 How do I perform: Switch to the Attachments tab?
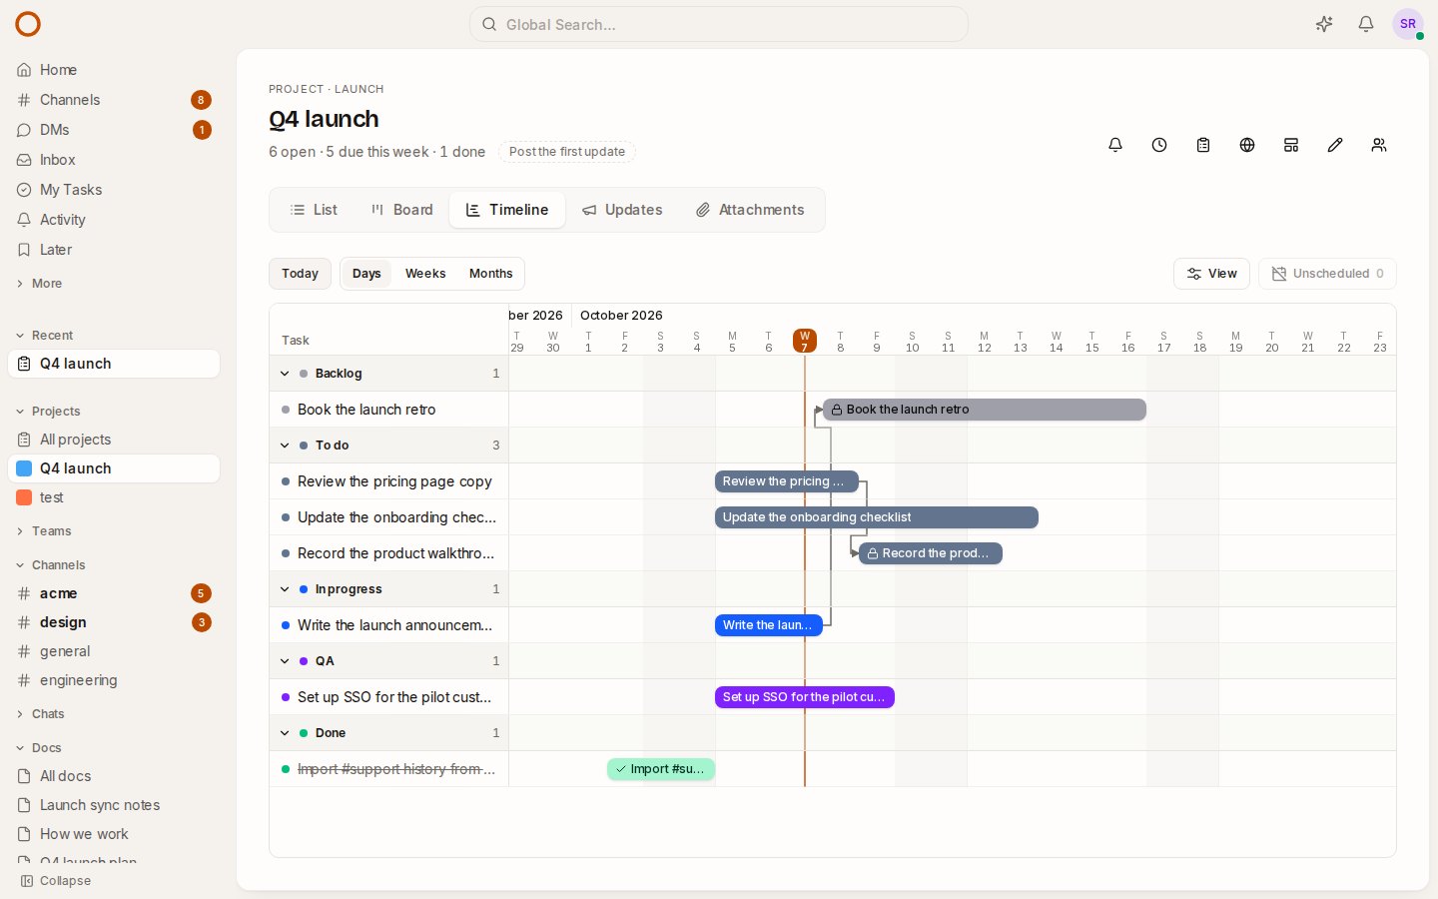750,210
